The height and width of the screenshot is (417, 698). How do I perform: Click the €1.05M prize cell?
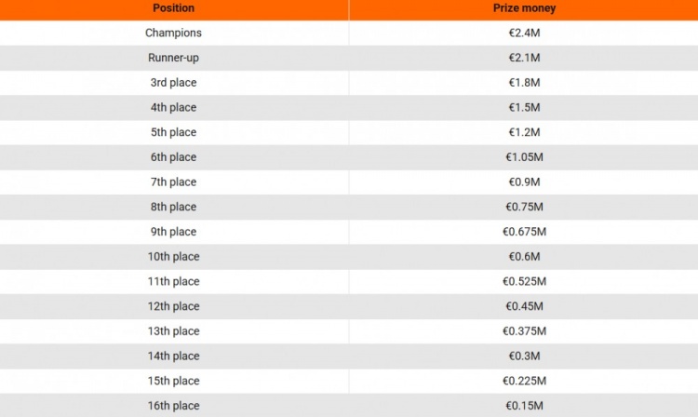524,157
